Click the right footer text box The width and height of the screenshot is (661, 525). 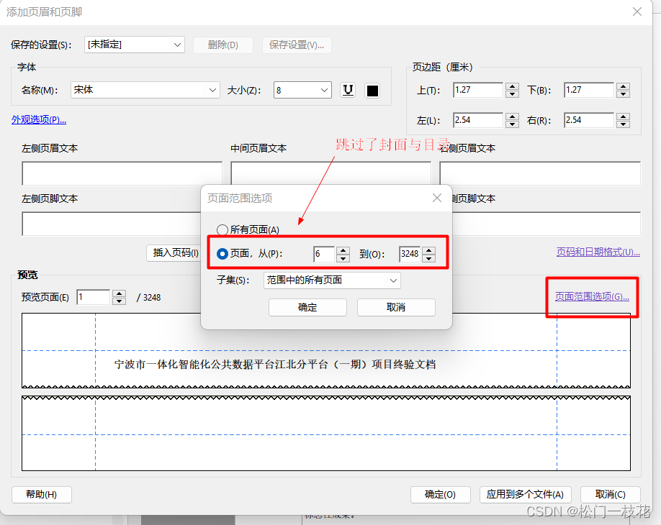coord(547,224)
